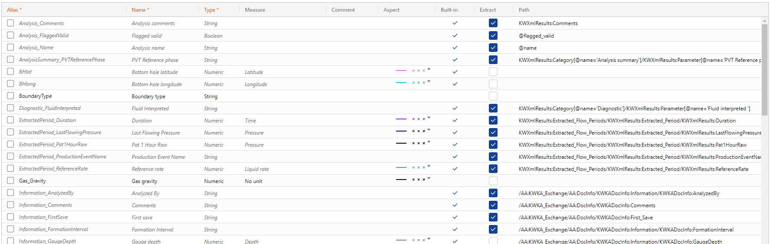771x244 pixels.
Task: Disable Extract for Formation Interval
Action: click(493, 229)
